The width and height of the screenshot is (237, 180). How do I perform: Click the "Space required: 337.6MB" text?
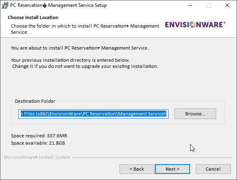pos(39,136)
